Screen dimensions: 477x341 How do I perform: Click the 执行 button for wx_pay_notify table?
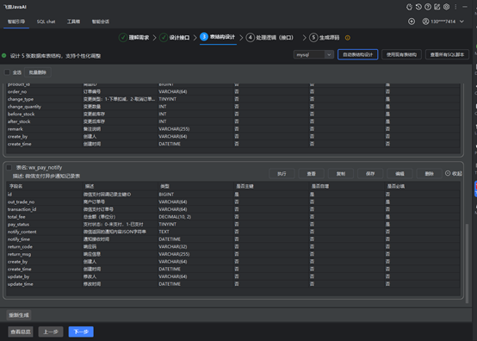282,174
